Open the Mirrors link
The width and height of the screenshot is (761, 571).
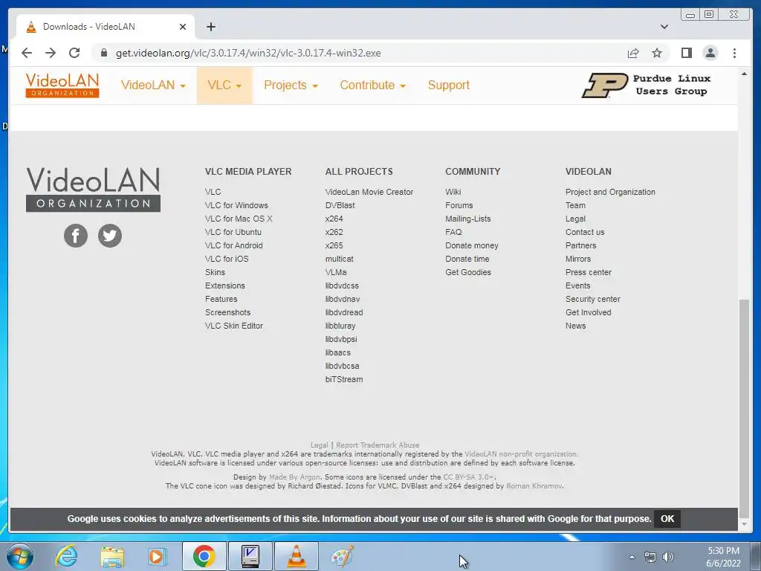(578, 259)
